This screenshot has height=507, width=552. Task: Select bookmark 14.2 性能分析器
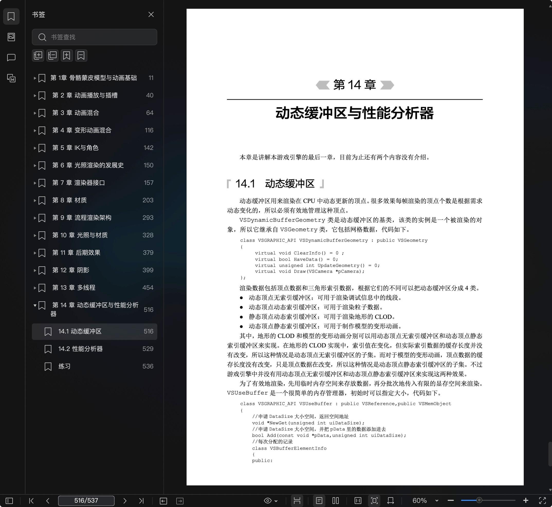(94, 349)
